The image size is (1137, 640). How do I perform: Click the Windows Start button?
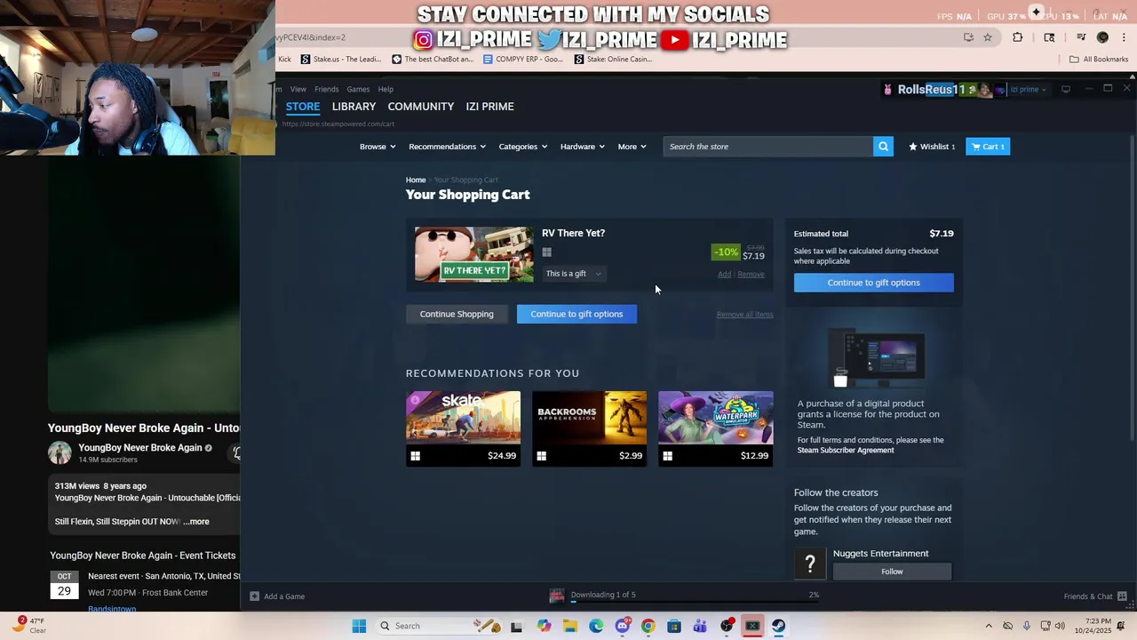pos(359,626)
